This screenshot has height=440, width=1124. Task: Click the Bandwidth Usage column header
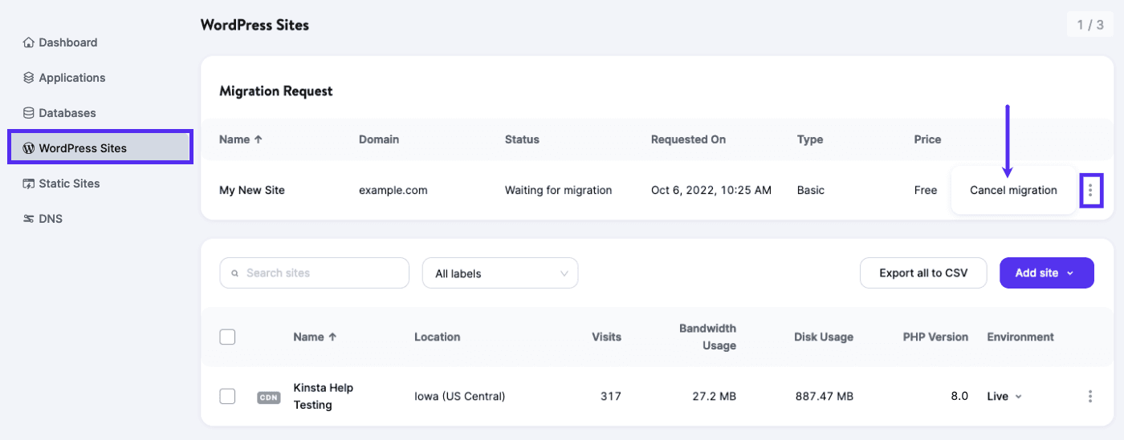pyautogui.click(x=707, y=337)
